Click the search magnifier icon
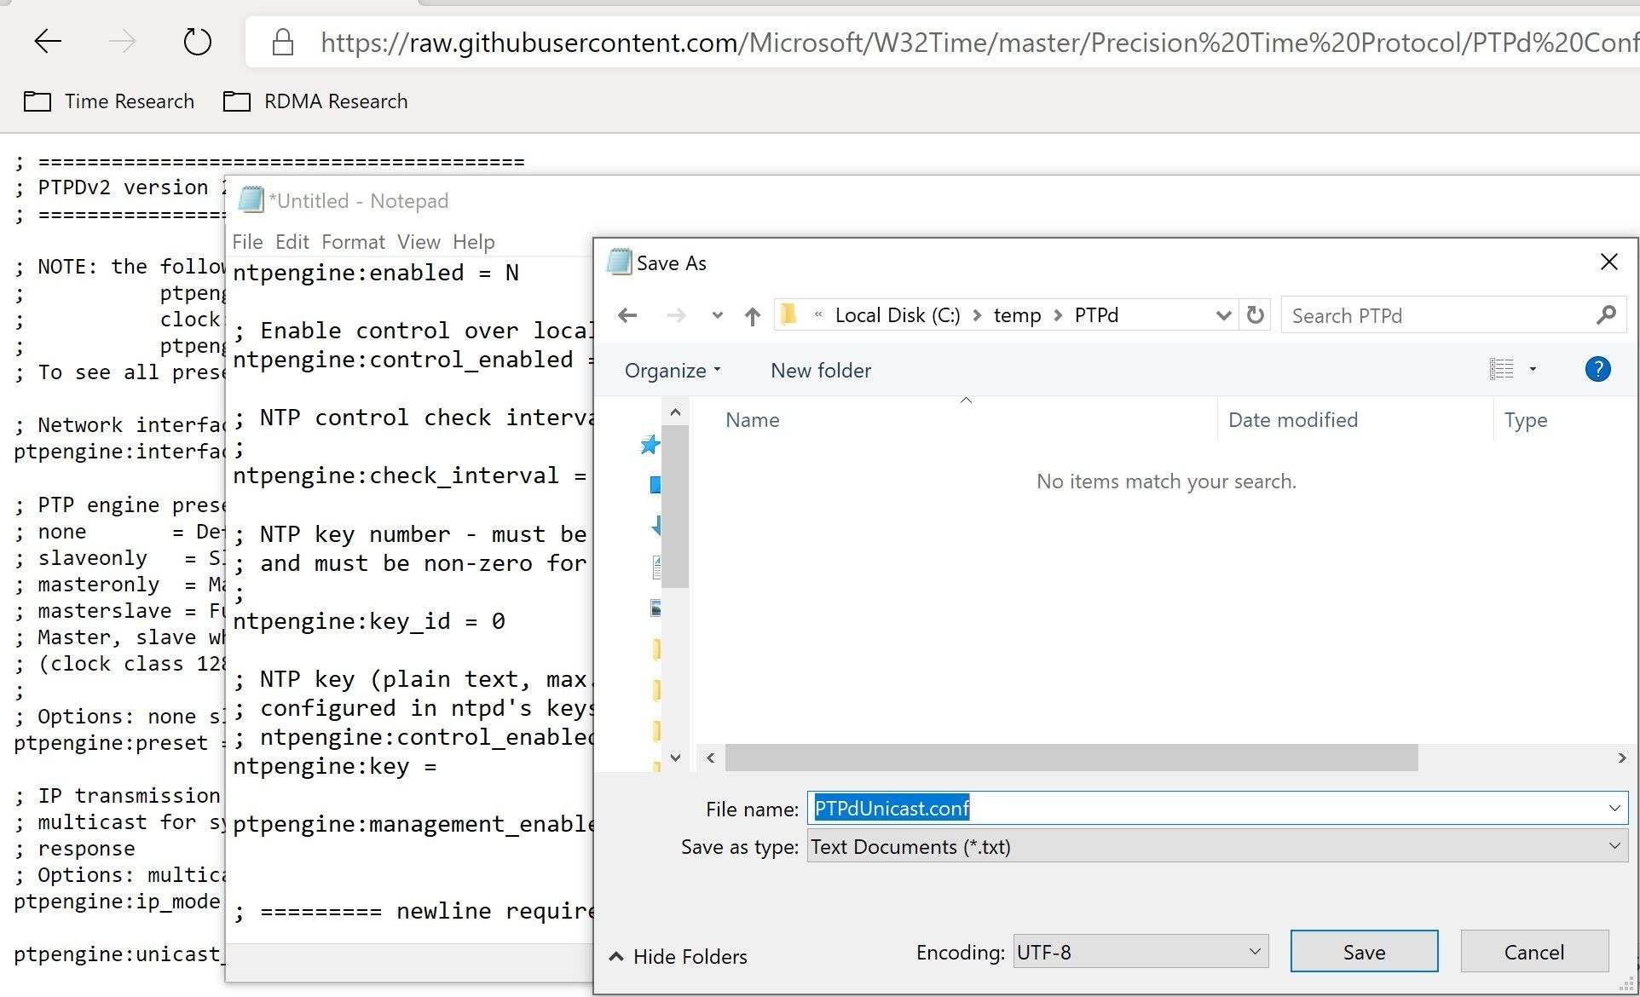This screenshot has height=997, width=1640. click(x=1606, y=315)
